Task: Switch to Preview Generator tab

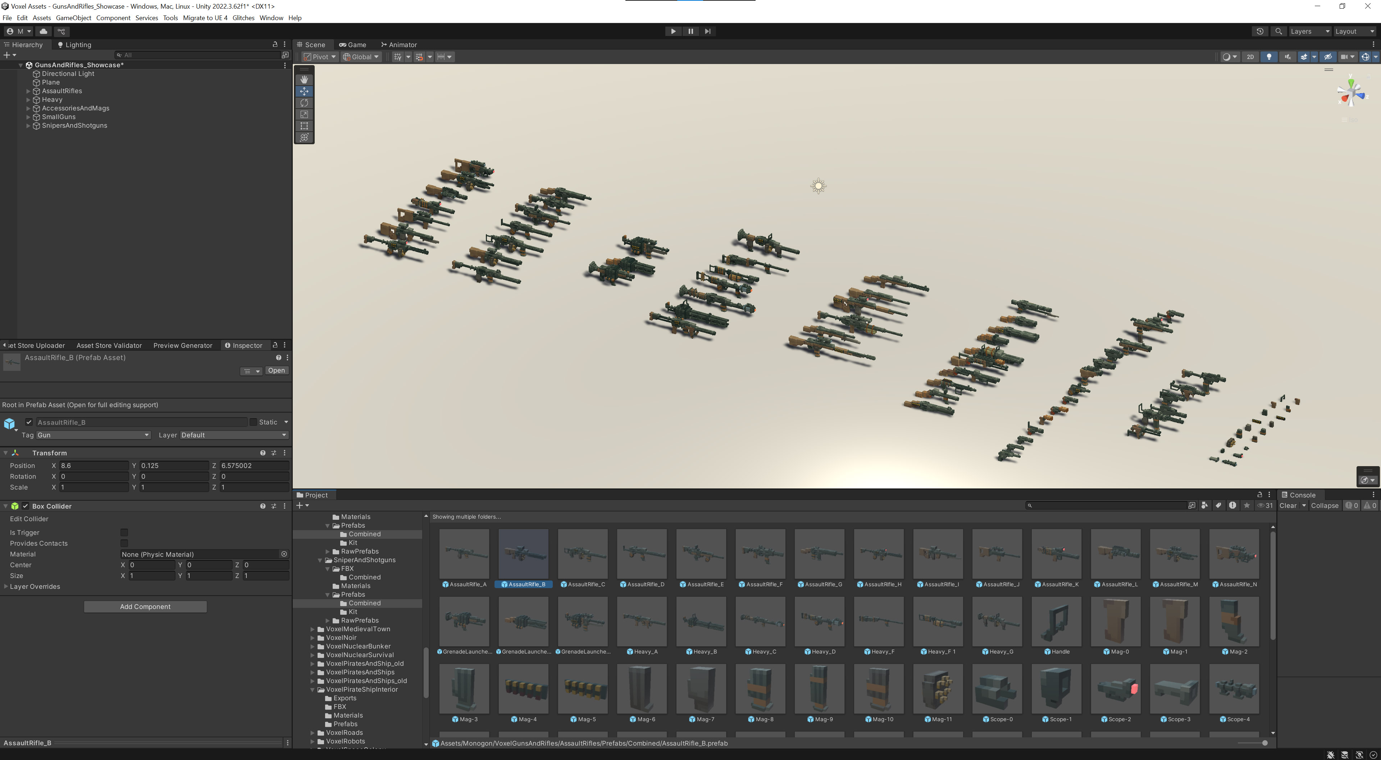Action: 183,345
